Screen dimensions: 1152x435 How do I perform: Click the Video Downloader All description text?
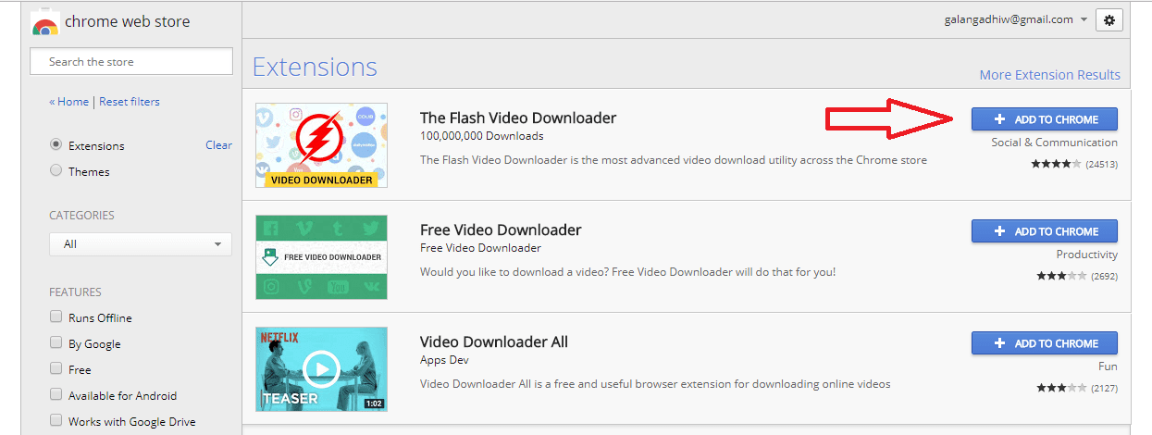click(x=655, y=384)
